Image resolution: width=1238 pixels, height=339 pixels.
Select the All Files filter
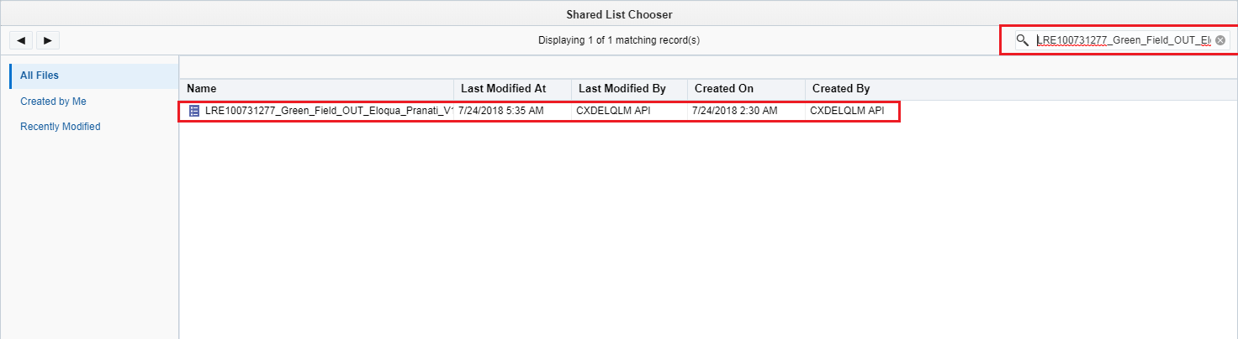point(40,76)
